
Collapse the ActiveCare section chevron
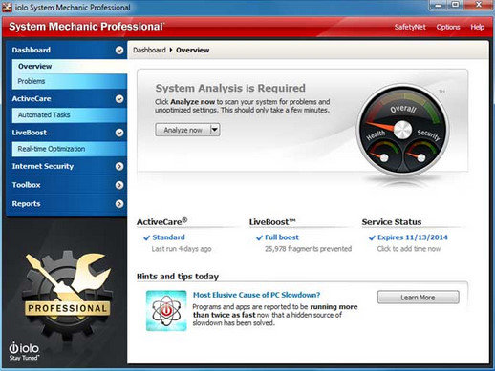tap(119, 99)
